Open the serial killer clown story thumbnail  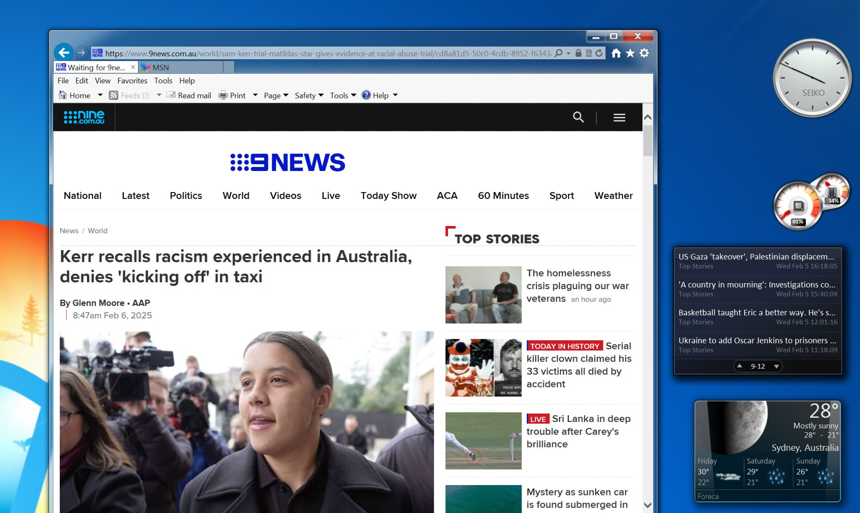point(483,368)
